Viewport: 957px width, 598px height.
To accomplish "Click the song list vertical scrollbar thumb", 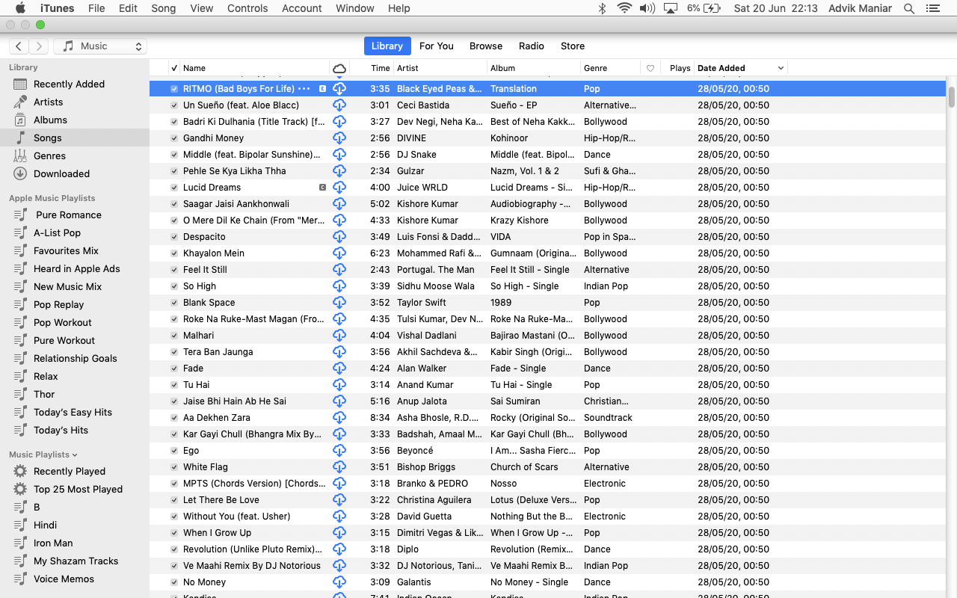I will coord(952,97).
